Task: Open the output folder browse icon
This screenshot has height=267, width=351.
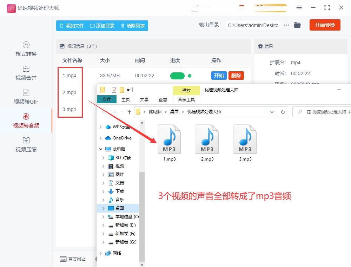Action: pyautogui.click(x=297, y=25)
